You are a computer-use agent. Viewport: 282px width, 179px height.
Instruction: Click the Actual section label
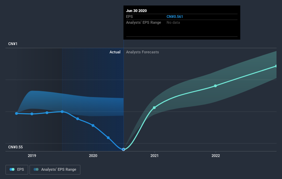point(115,52)
